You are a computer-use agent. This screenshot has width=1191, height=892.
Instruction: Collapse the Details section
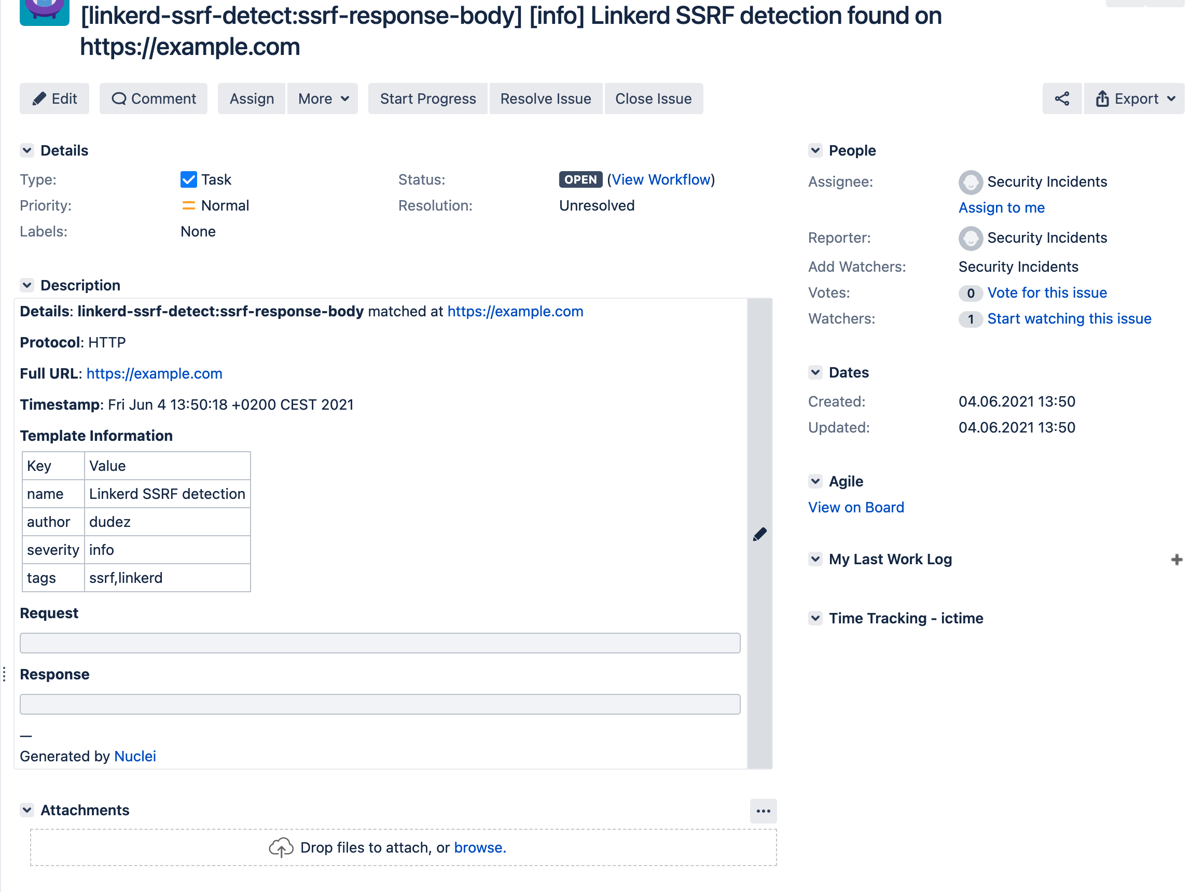pyautogui.click(x=27, y=150)
